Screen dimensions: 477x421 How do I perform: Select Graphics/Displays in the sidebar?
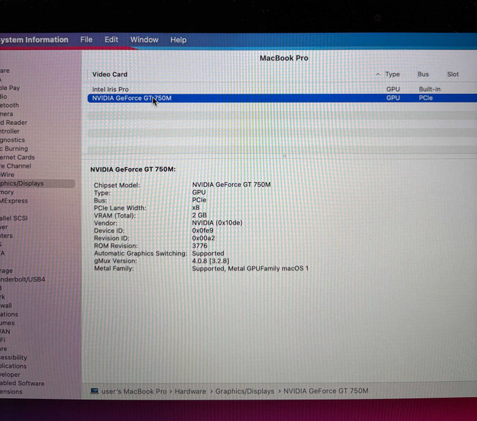(x=37, y=183)
